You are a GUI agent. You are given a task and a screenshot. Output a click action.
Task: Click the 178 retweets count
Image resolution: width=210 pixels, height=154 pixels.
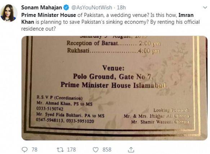click(72, 150)
